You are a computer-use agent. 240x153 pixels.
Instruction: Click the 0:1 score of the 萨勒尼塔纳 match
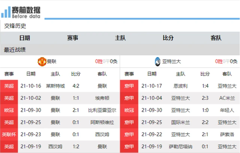click(205, 147)
